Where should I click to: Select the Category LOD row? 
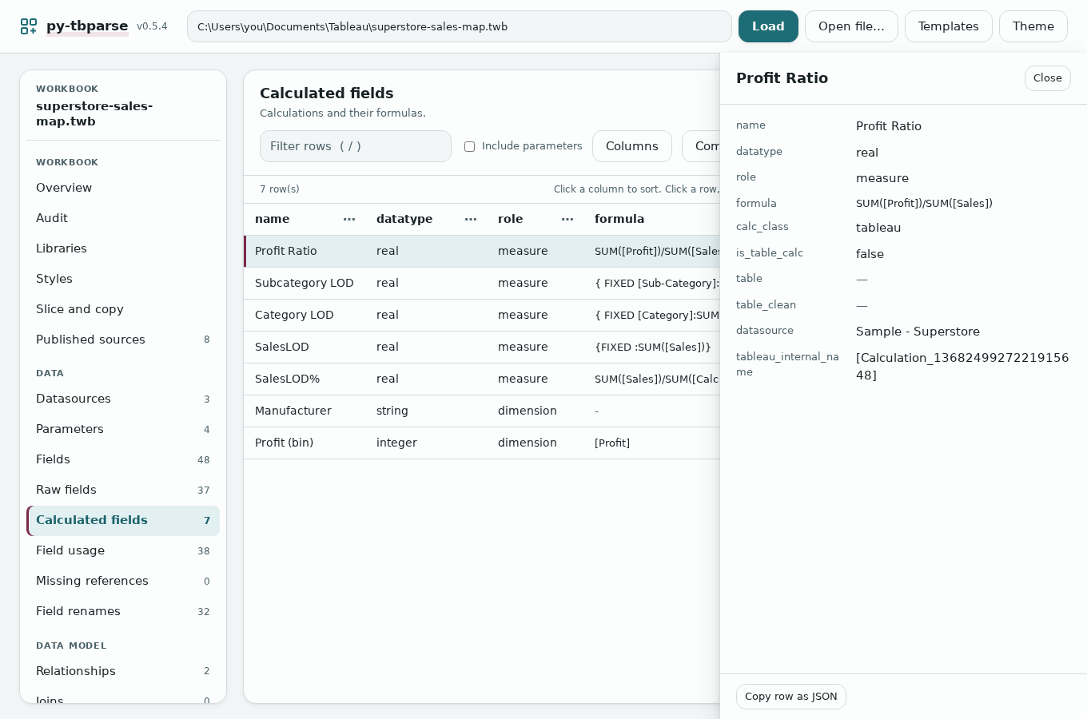(x=482, y=315)
